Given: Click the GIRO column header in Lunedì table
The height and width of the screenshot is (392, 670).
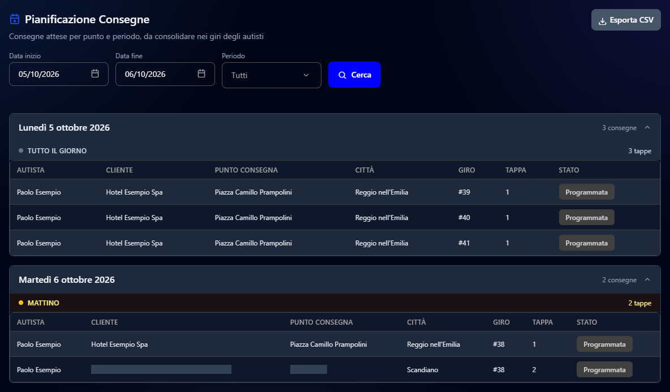Looking at the screenshot, I should click(467, 170).
